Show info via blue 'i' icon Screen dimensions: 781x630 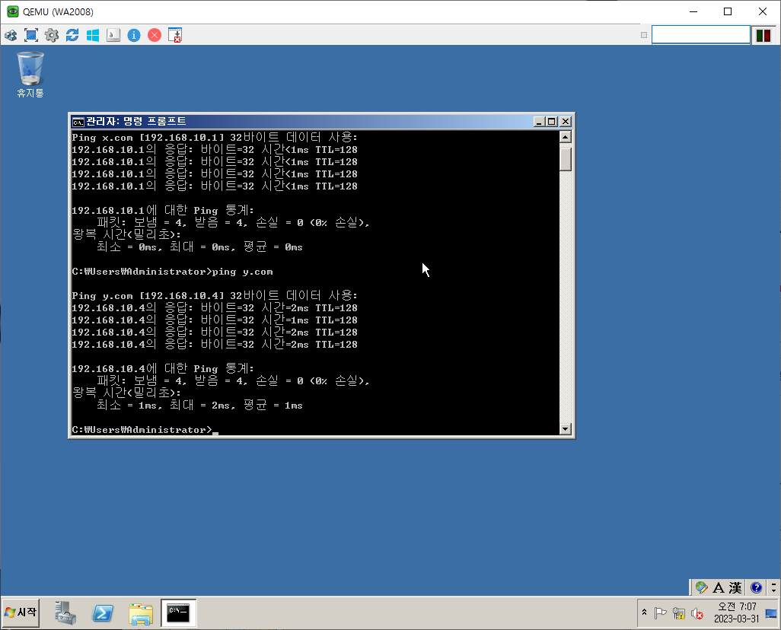point(134,35)
